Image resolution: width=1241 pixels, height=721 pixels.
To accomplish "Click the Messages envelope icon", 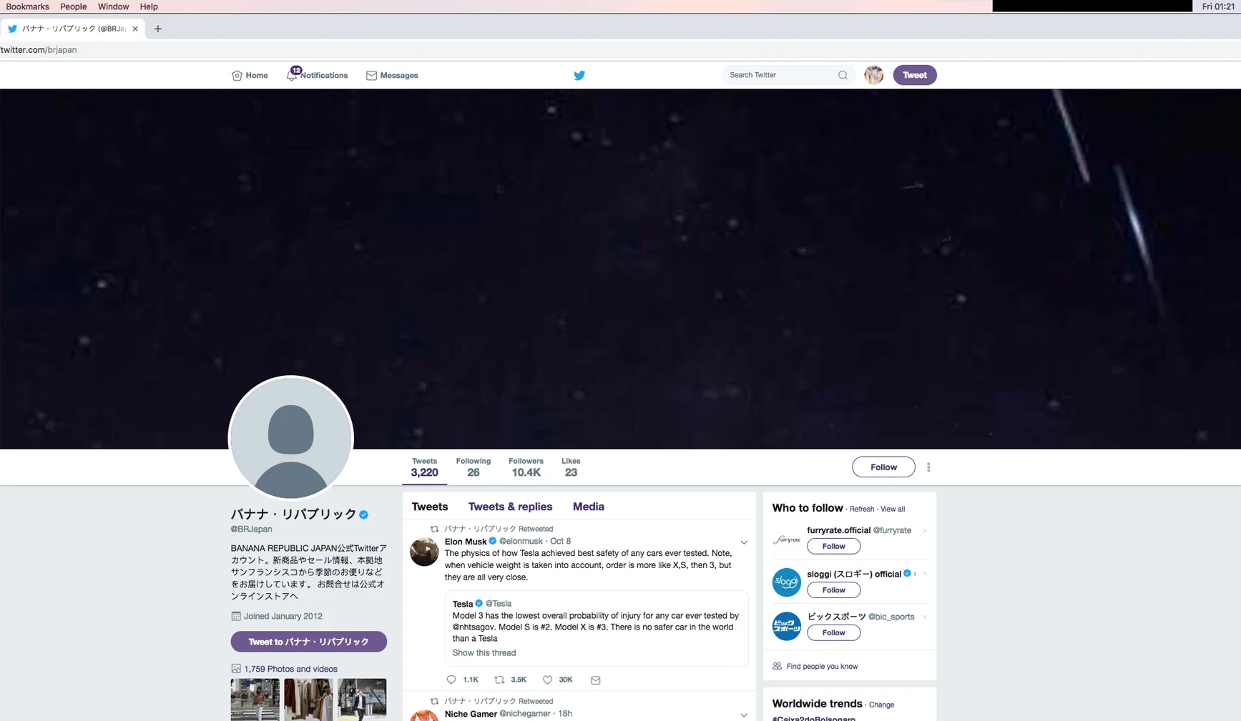I will [371, 75].
